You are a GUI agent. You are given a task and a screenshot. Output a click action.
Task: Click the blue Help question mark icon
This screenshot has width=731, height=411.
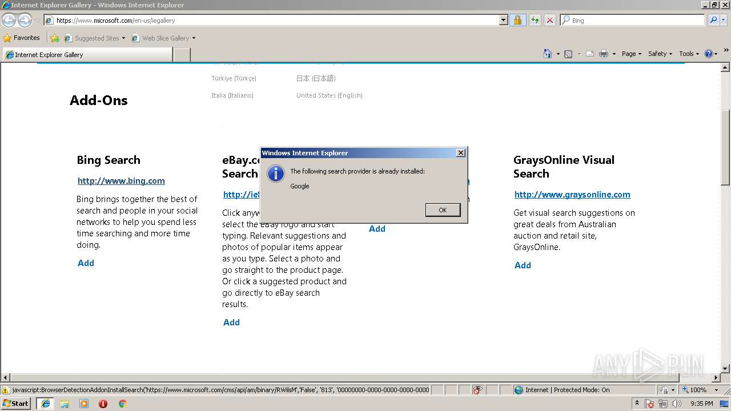click(x=709, y=54)
